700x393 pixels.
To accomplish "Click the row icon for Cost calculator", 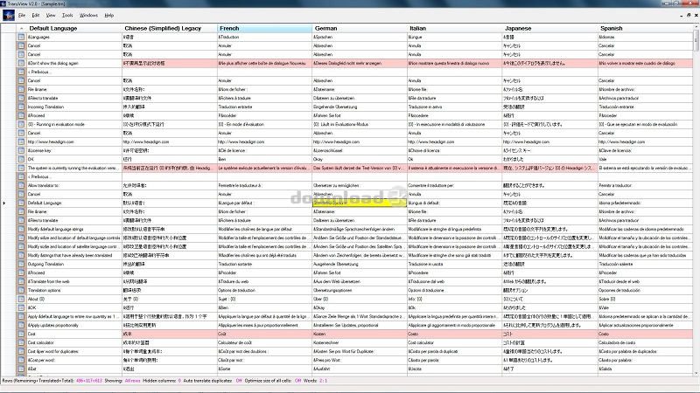I will 21,342.
